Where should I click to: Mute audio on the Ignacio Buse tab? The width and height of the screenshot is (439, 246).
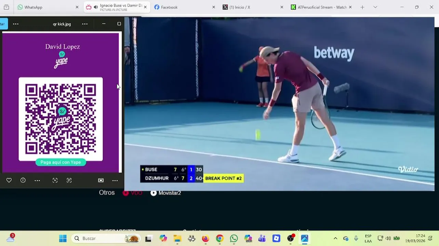[x=96, y=7]
